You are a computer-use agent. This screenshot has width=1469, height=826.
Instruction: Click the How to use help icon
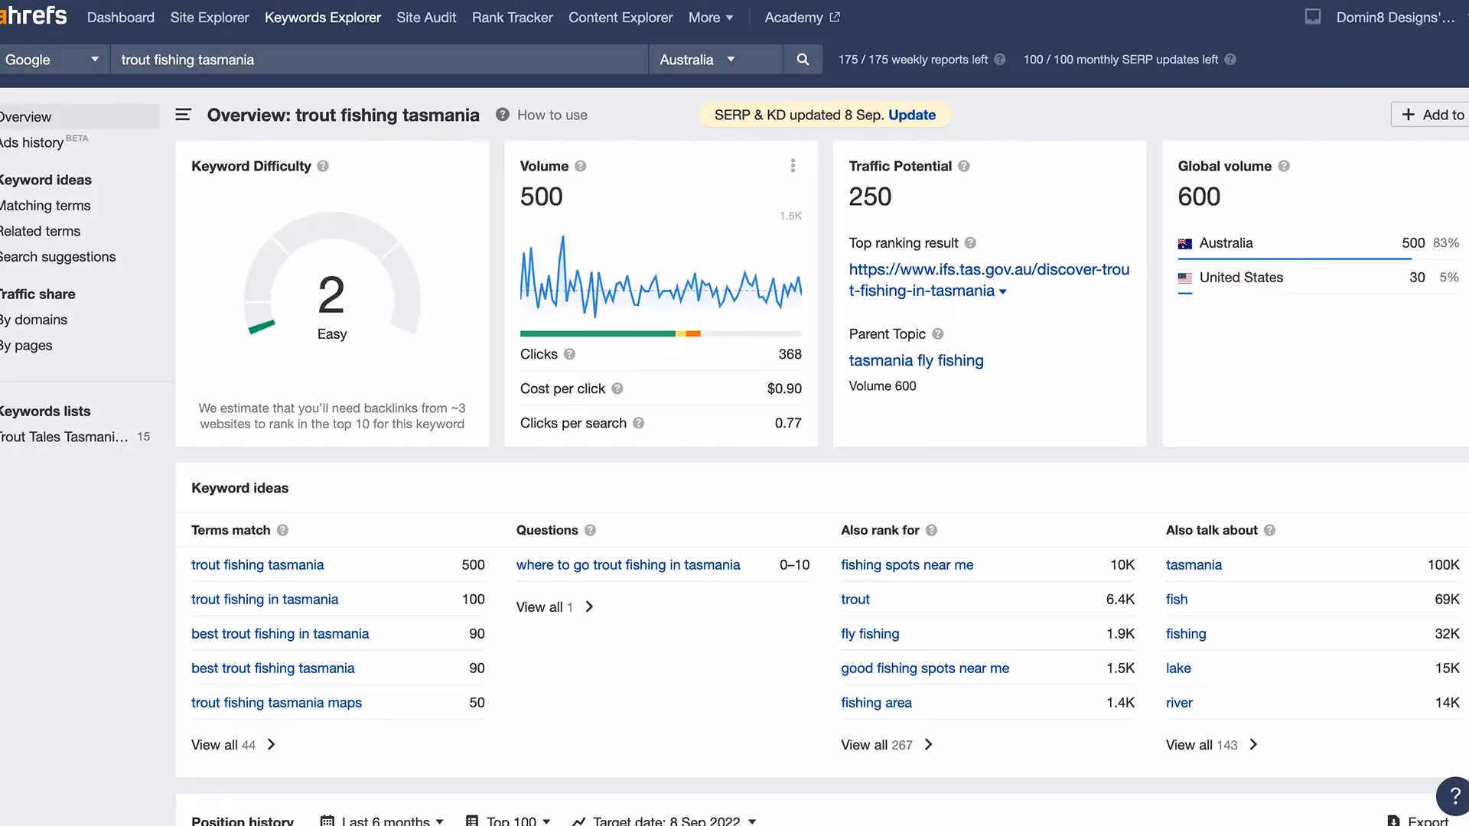click(502, 115)
